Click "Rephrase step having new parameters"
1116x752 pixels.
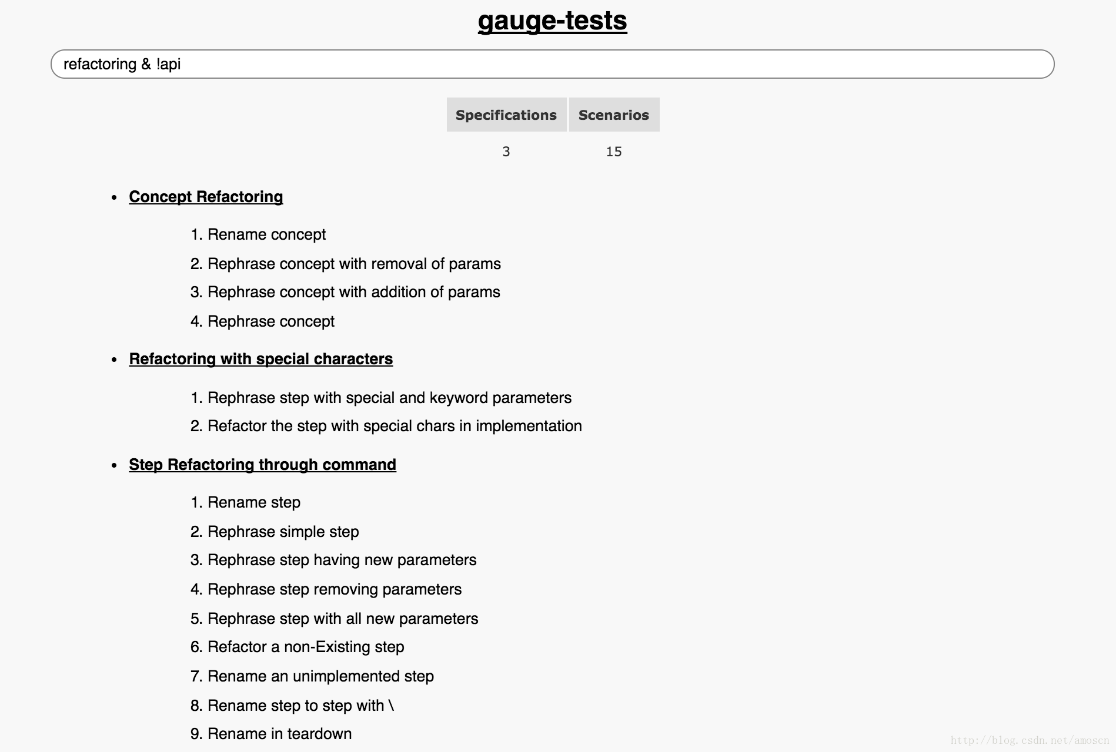click(342, 560)
